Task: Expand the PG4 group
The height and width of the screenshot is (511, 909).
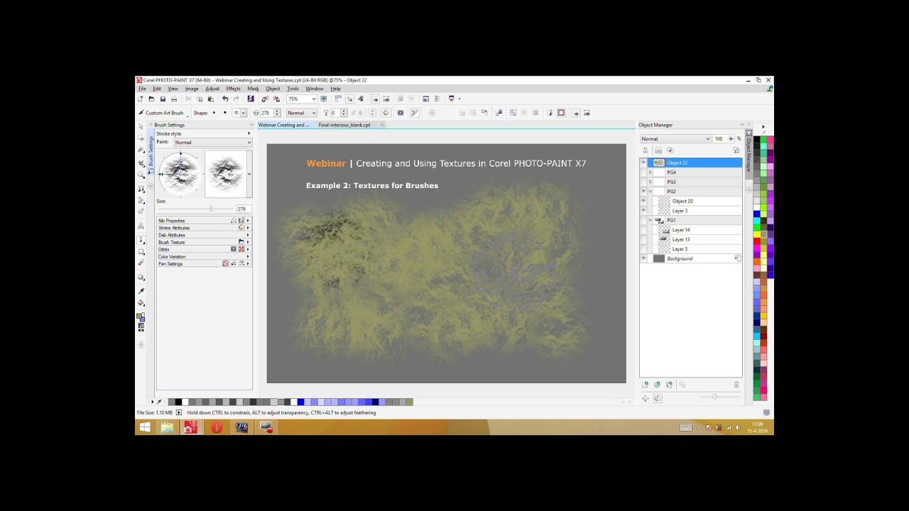Action: [x=651, y=172]
